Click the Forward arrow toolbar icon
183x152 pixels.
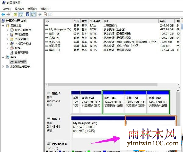[9, 14]
